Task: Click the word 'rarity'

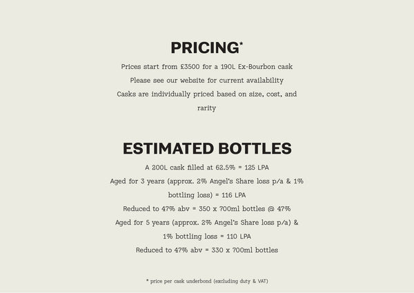Action: [207, 108]
